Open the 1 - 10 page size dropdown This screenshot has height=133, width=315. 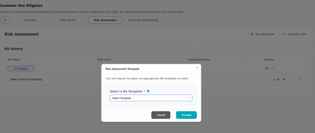(x=279, y=79)
